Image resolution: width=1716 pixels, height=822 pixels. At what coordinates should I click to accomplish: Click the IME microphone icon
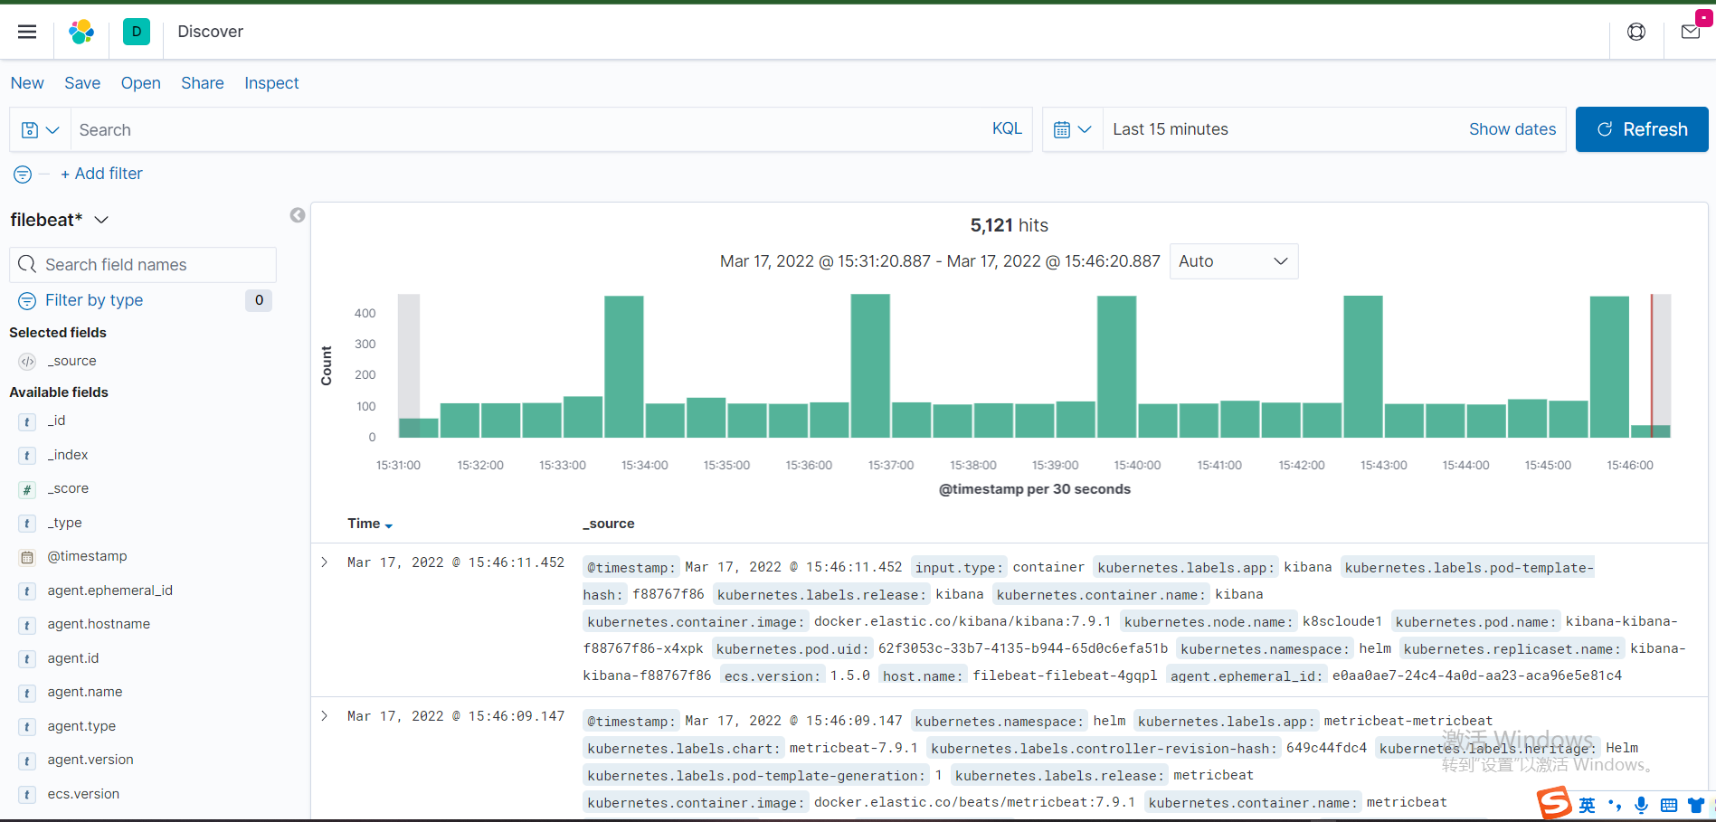(x=1641, y=805)
